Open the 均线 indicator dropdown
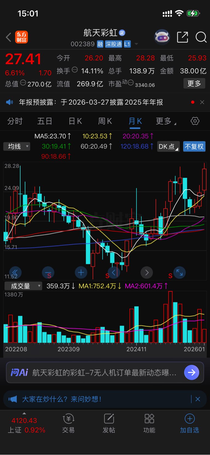210x455 pixels. pos(17,146)
